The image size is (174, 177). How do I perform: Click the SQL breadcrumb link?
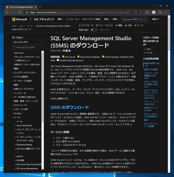click(x=21, y=26)
